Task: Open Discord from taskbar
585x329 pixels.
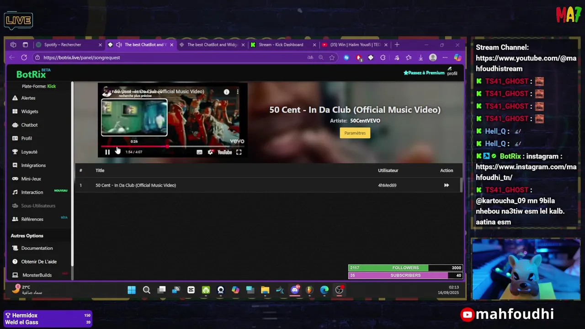Action: pos(295,290)
